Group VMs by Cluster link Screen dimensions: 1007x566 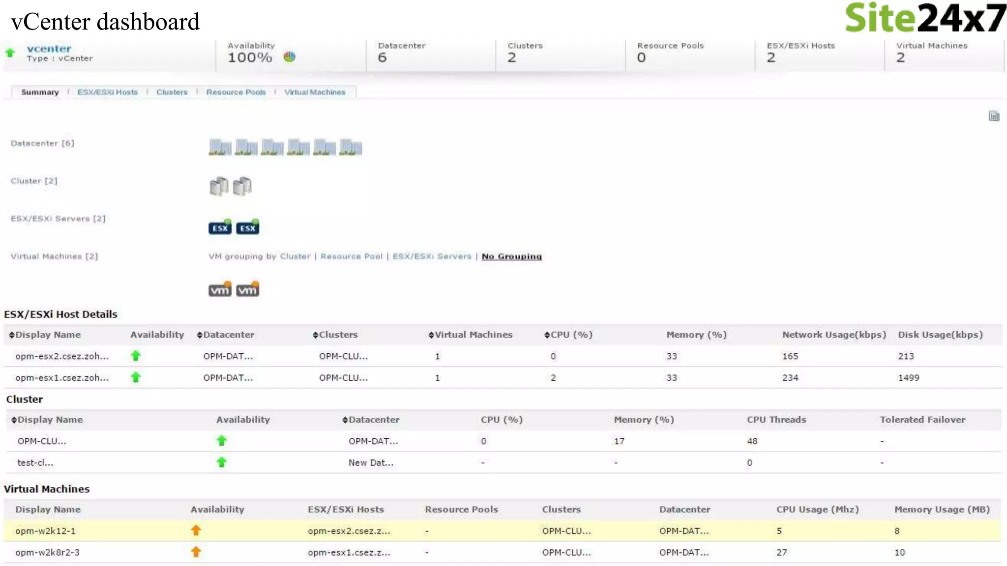click(x=295, y=256)
